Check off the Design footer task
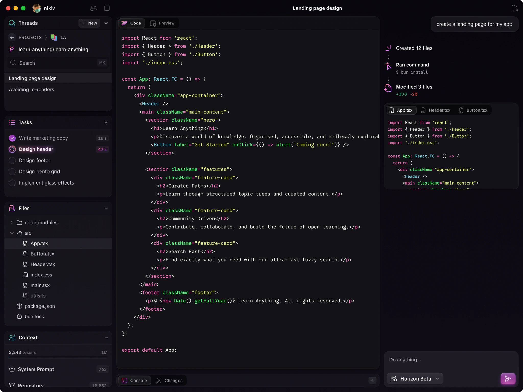This screenshot has width=523, height=392. (x=12, y=161)
